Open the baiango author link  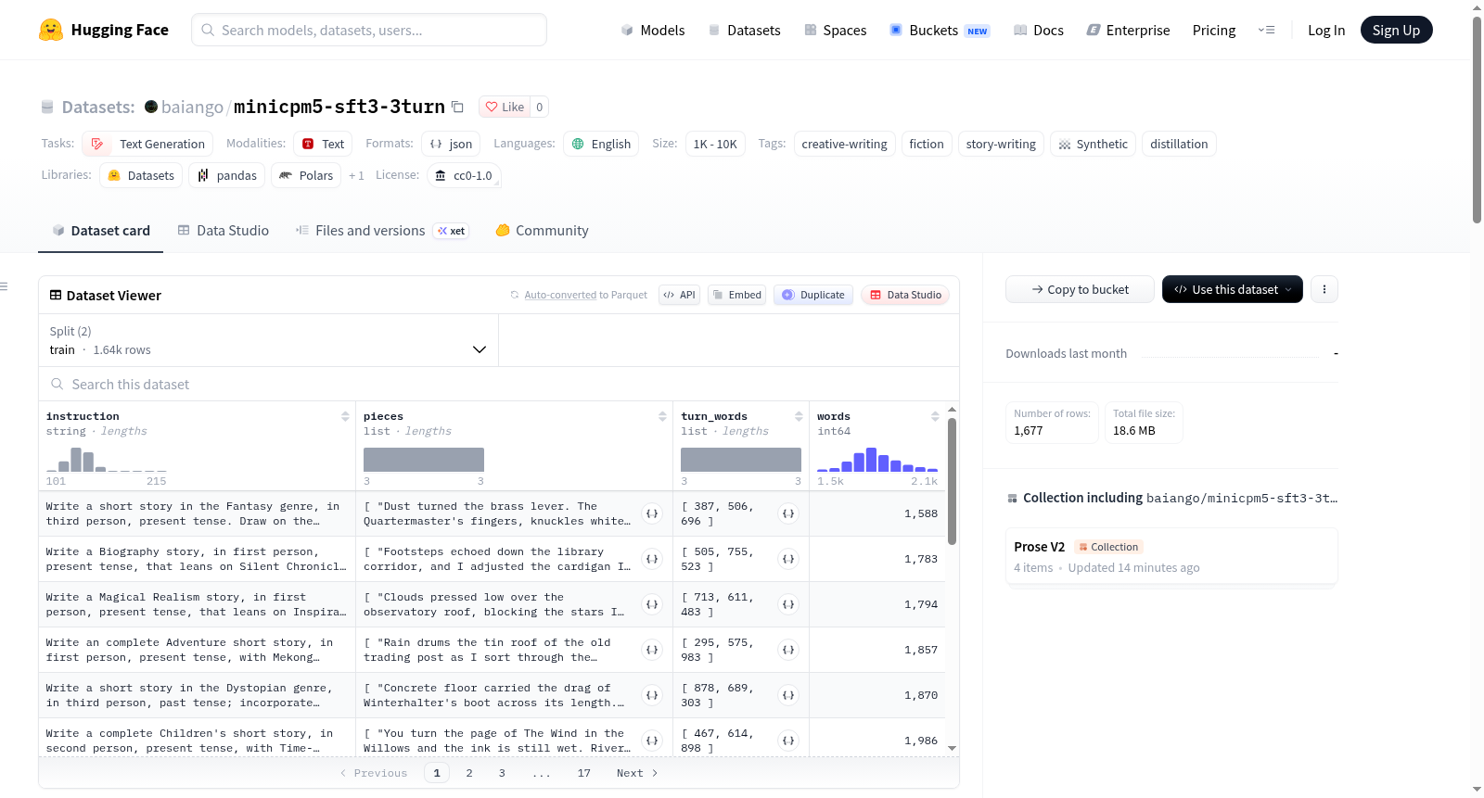pyautogui.click(x=192, y=107)
